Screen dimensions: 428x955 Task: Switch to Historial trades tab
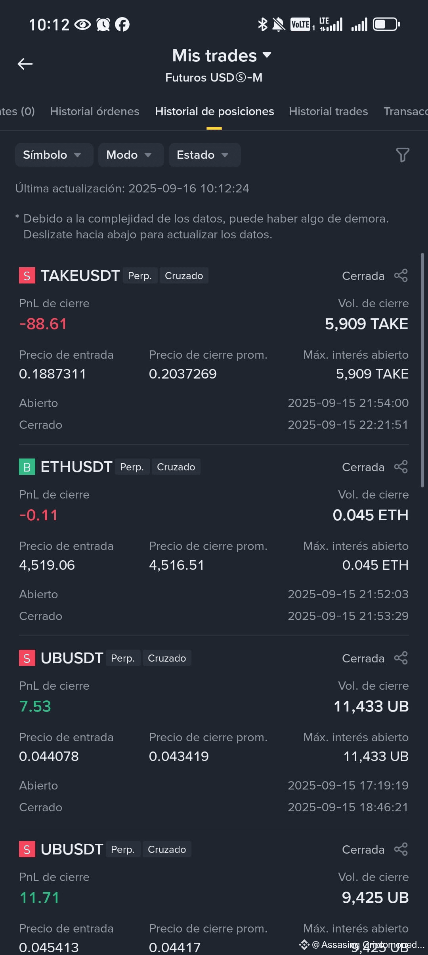coord(329,111)
